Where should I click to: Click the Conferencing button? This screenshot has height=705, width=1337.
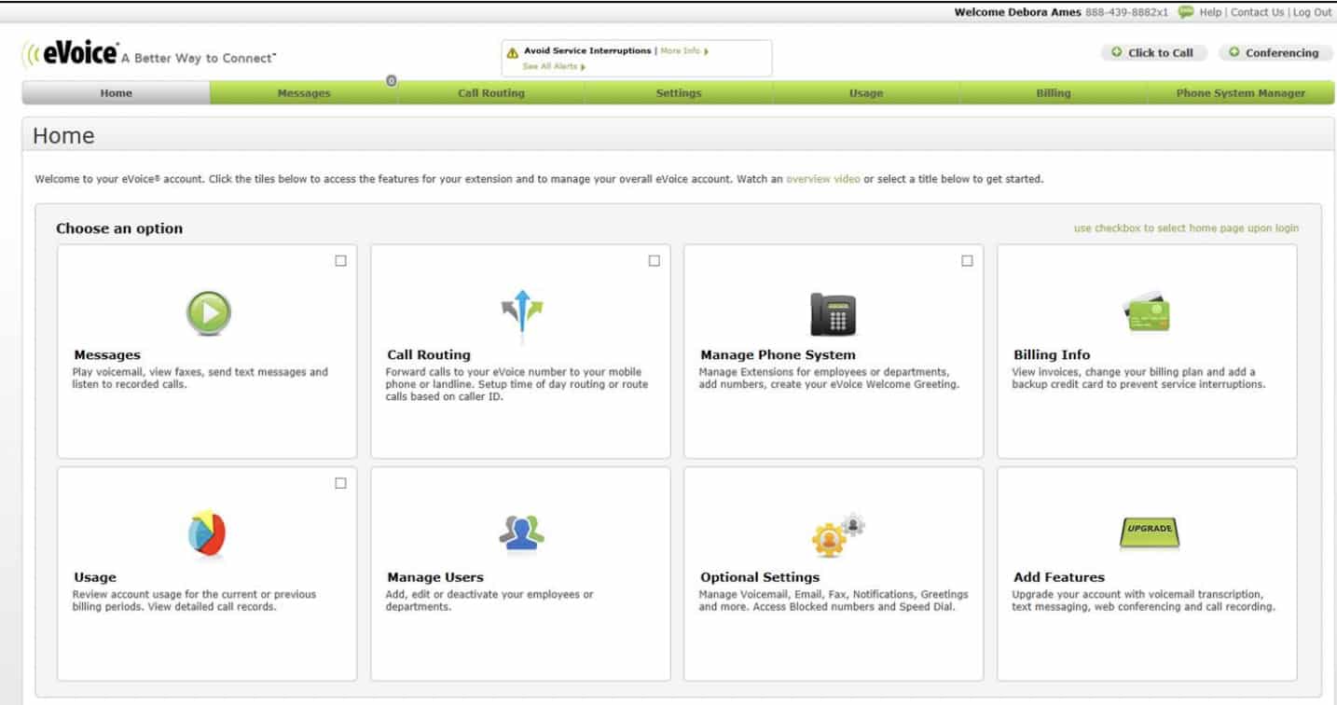click(1275, 53)
